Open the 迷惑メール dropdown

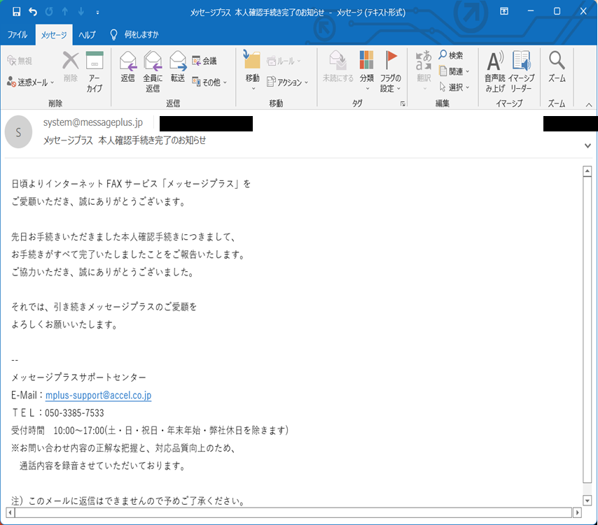pyautogui.click(x=31, y=82)
